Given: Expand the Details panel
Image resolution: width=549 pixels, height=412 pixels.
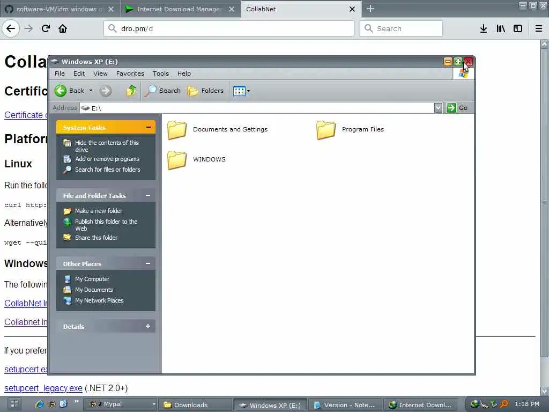Looking at the screenshot, I should pos(148,326).
